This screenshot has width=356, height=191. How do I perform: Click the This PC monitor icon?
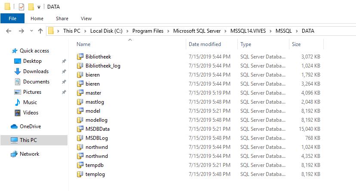point(14,140)
